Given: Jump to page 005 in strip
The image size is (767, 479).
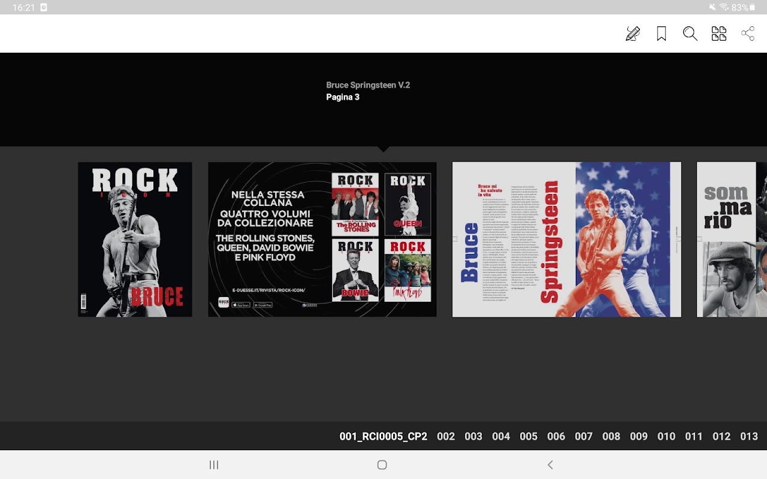Looking at the screenshot, I should click(x=529, y=436).
